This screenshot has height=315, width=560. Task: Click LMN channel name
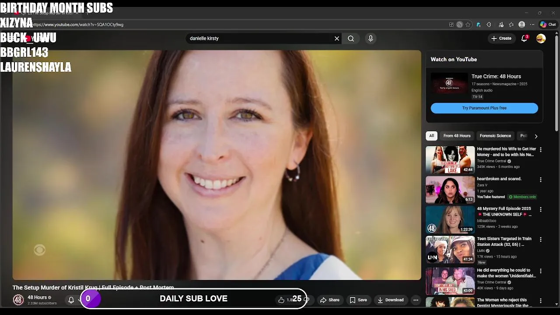tap(481, 251)
